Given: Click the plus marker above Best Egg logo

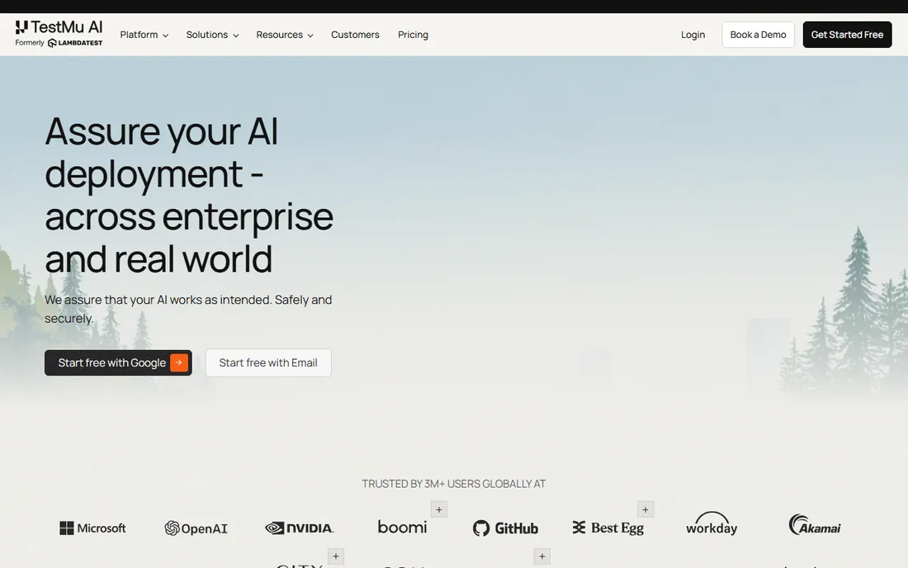Looking at the screenshot, I should pyautogui.click(x=646, y=509).
